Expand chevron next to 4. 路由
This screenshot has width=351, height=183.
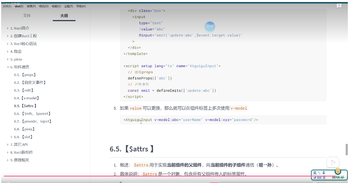[x=8, y=52]
